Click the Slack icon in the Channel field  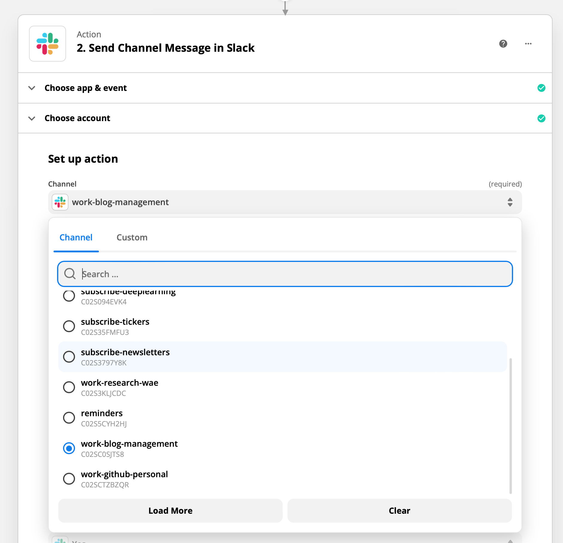tap(60, 202)
